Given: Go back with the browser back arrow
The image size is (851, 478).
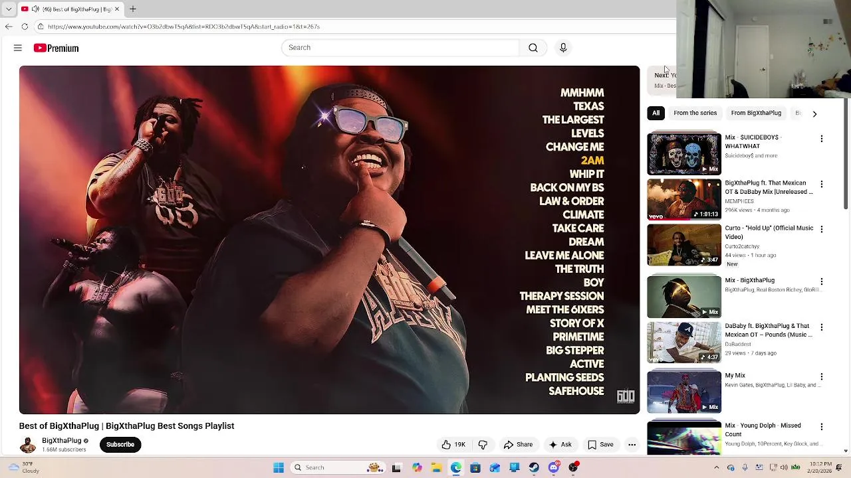Looking at the screenshot, I should (x=8, y=27).
